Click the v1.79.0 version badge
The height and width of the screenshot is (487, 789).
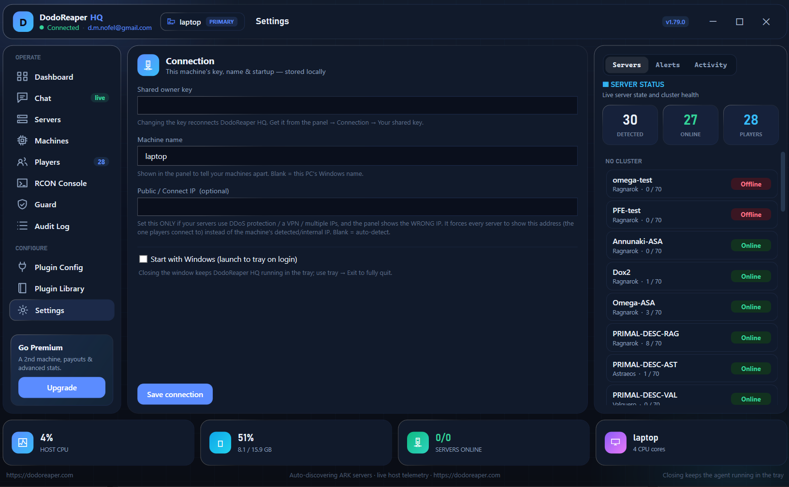tap(675, 22)
